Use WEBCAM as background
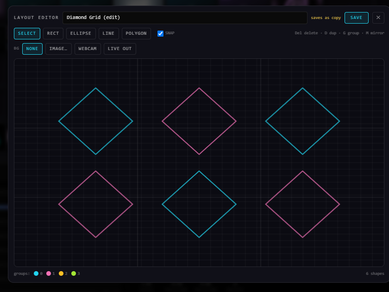Image resolution: width=389 pixels, height=292 pixels. pyautogui.click(x=88, y=49)
